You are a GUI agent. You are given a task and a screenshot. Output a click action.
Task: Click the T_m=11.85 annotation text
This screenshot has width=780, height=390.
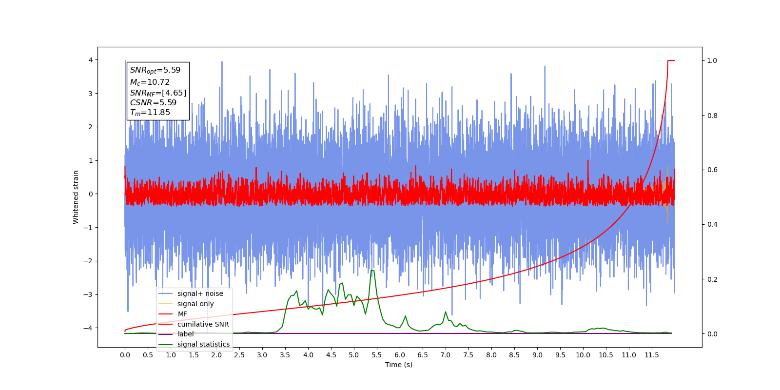150,113
